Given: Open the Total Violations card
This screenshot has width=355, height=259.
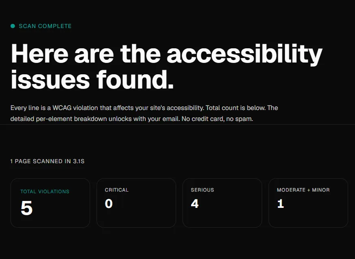Looking at the screenshot, I should pyautogui.click(x=50, y=203).
